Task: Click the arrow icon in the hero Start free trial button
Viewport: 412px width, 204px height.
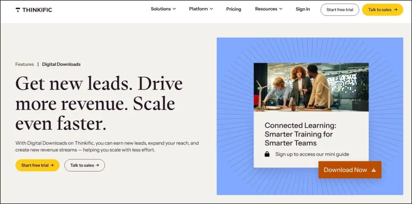Action: click(x=52, y=165)
